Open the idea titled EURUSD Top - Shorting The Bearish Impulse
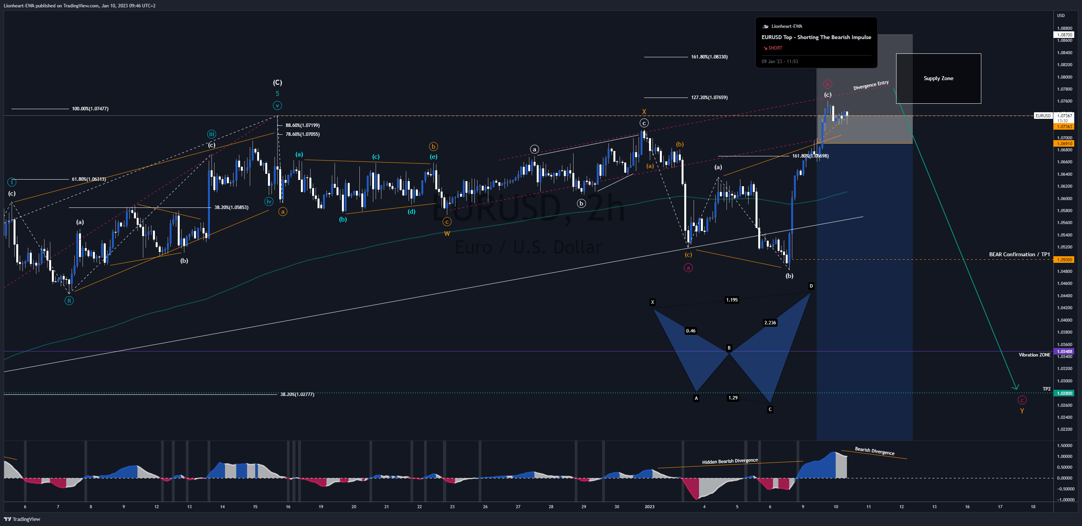This screenshot has height=526, width=1082. (x=816, y=38)
